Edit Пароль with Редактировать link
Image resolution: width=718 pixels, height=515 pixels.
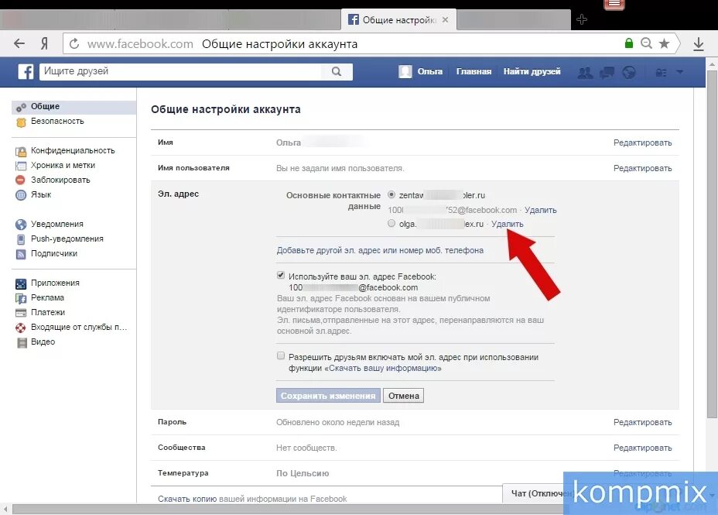(x=642, y=422)
